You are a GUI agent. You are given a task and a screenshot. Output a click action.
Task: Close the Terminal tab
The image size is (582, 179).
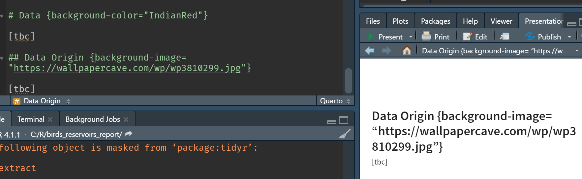coord(50,119)
